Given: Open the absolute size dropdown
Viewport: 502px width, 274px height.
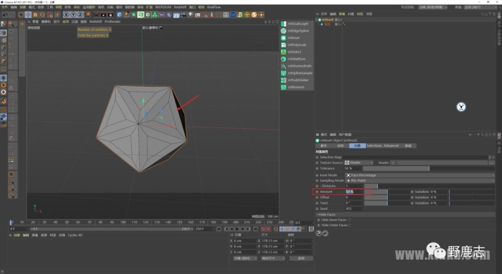Looking at the screenshot, I should [273, 258].
